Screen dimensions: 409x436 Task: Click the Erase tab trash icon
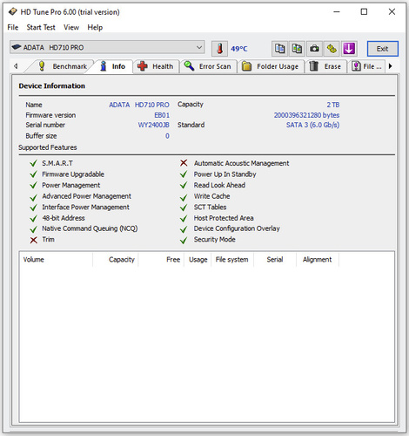coord(313,66)
